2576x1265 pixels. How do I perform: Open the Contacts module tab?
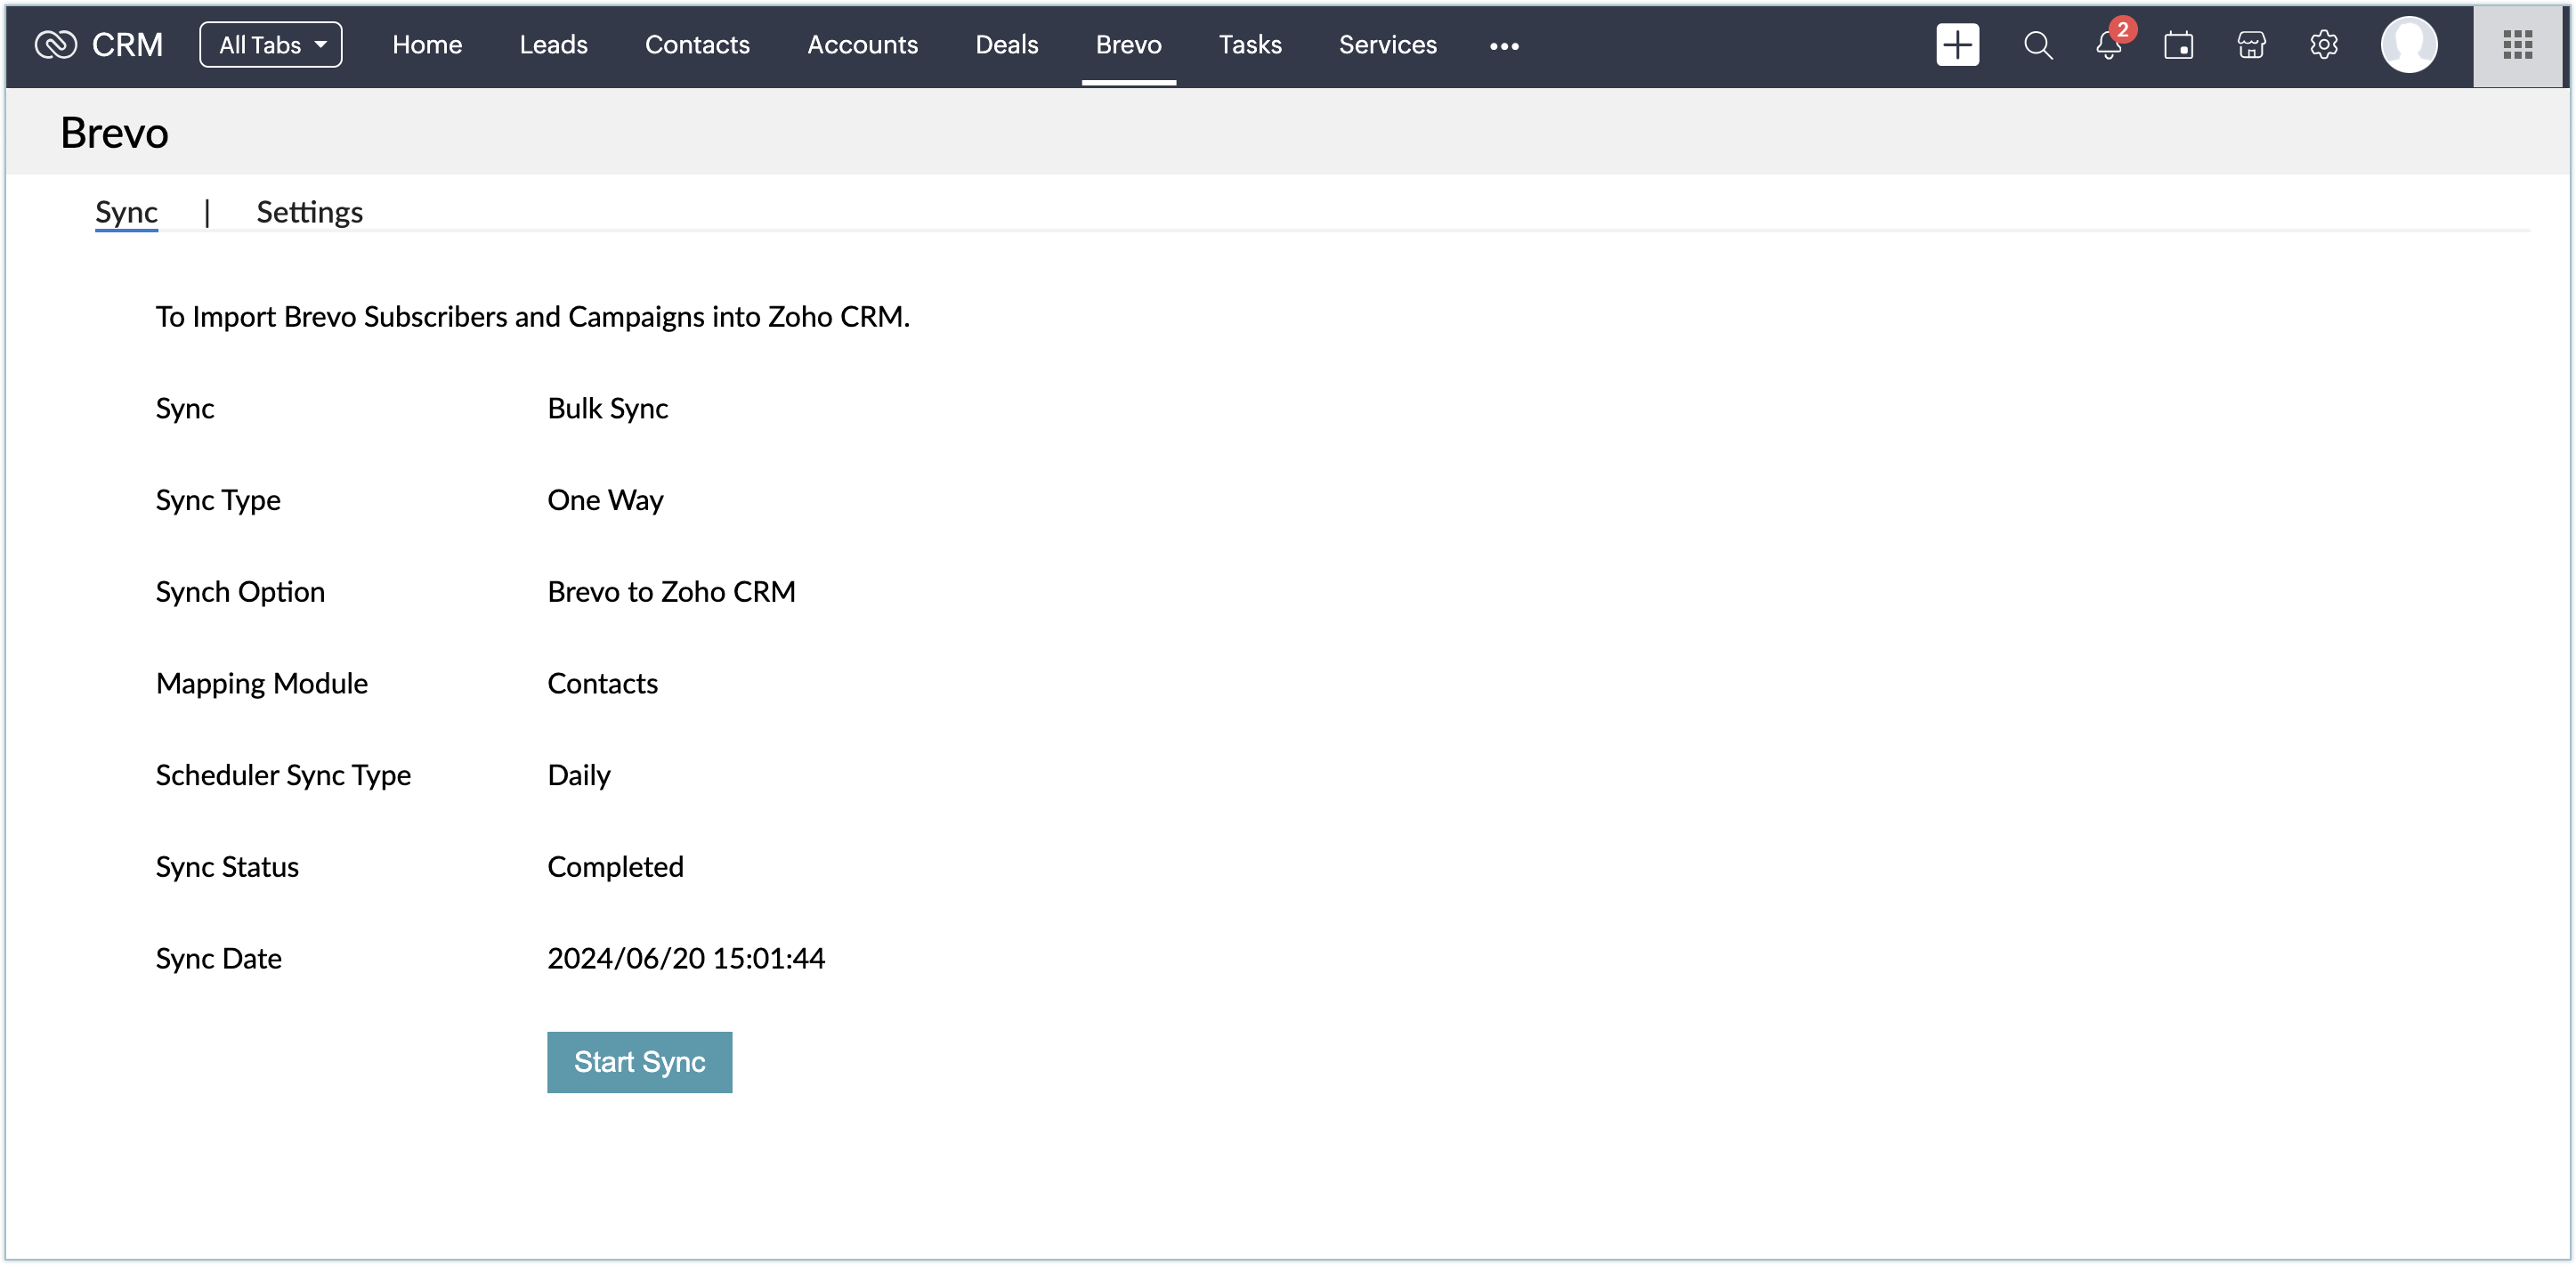click(x=697, y=45)
